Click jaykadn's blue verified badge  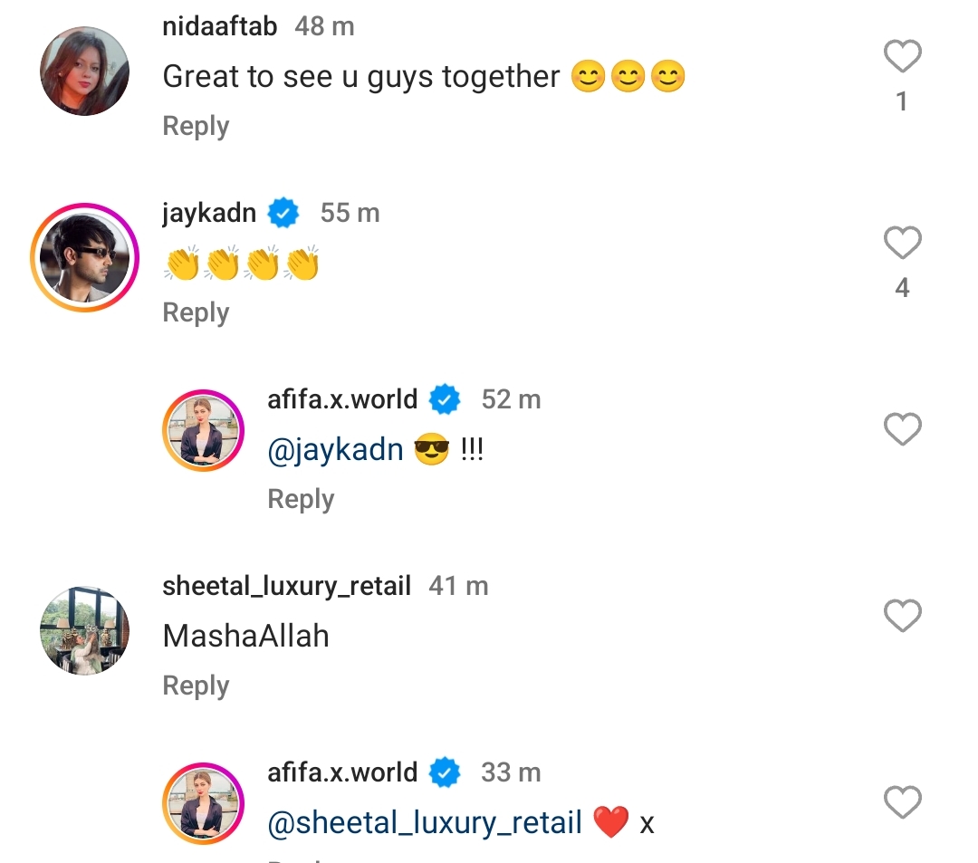[283, 213]
